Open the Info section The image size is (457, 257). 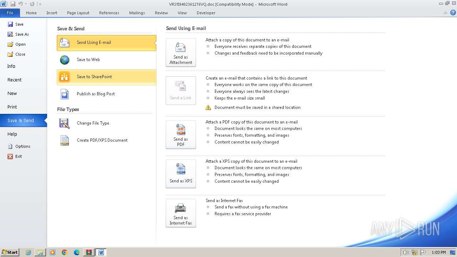coord(23,66)
